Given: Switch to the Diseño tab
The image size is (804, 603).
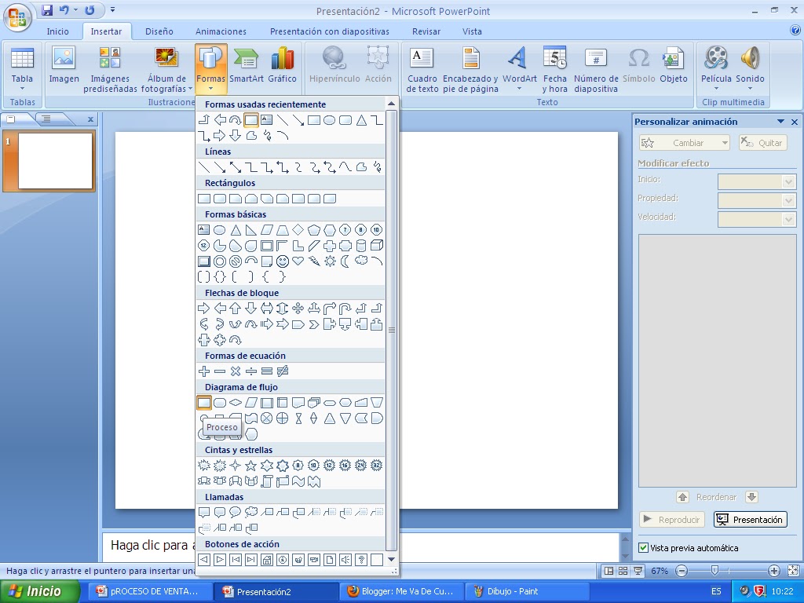Looking at the screenshot, I should (159, 31).
